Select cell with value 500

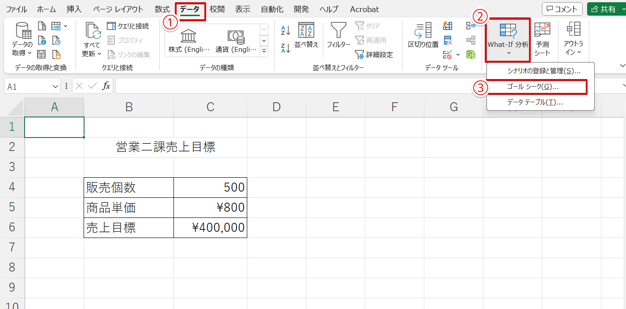(210, 188)
